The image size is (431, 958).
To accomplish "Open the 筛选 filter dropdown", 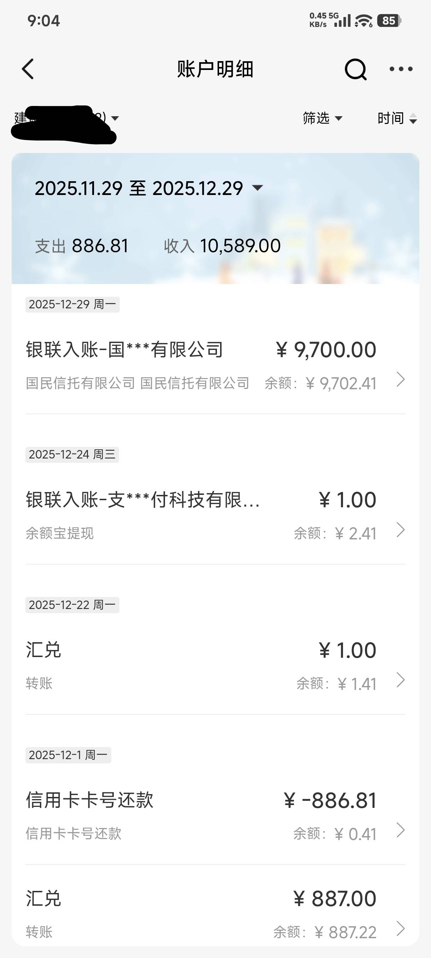I will (322, 118).
